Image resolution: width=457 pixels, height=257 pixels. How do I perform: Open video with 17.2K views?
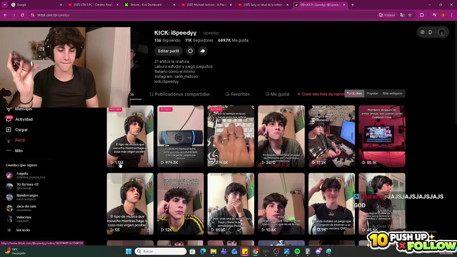tap(332, 136)
